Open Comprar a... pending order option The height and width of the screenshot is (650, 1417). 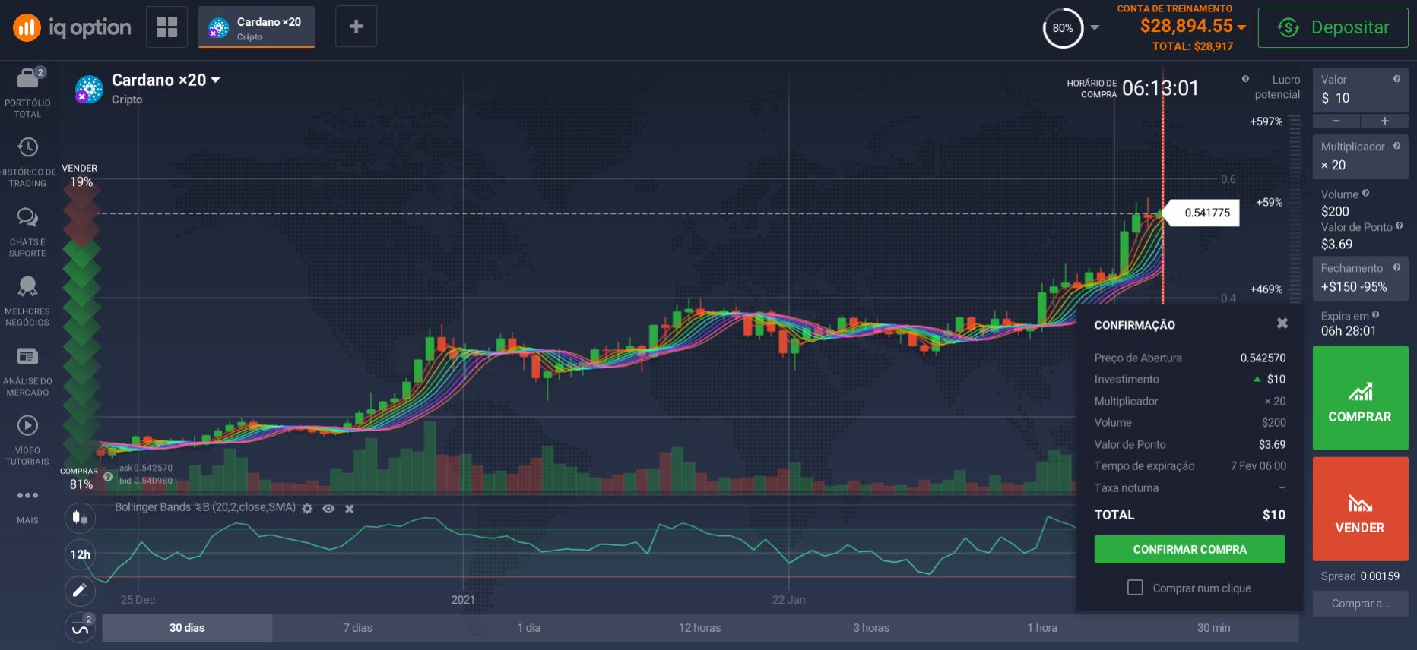[x=1360, y=604]
